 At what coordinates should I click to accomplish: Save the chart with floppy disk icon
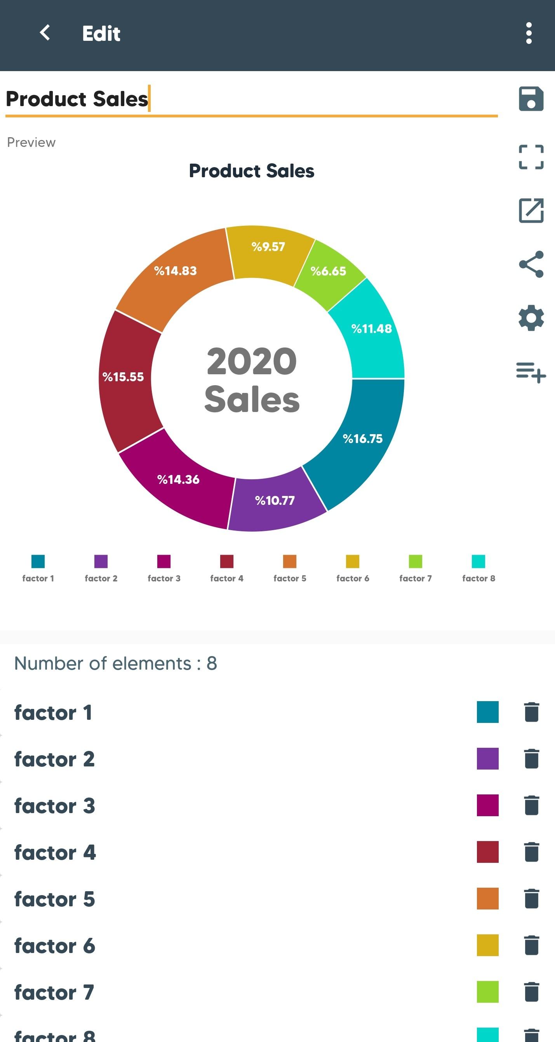(531, 99)
